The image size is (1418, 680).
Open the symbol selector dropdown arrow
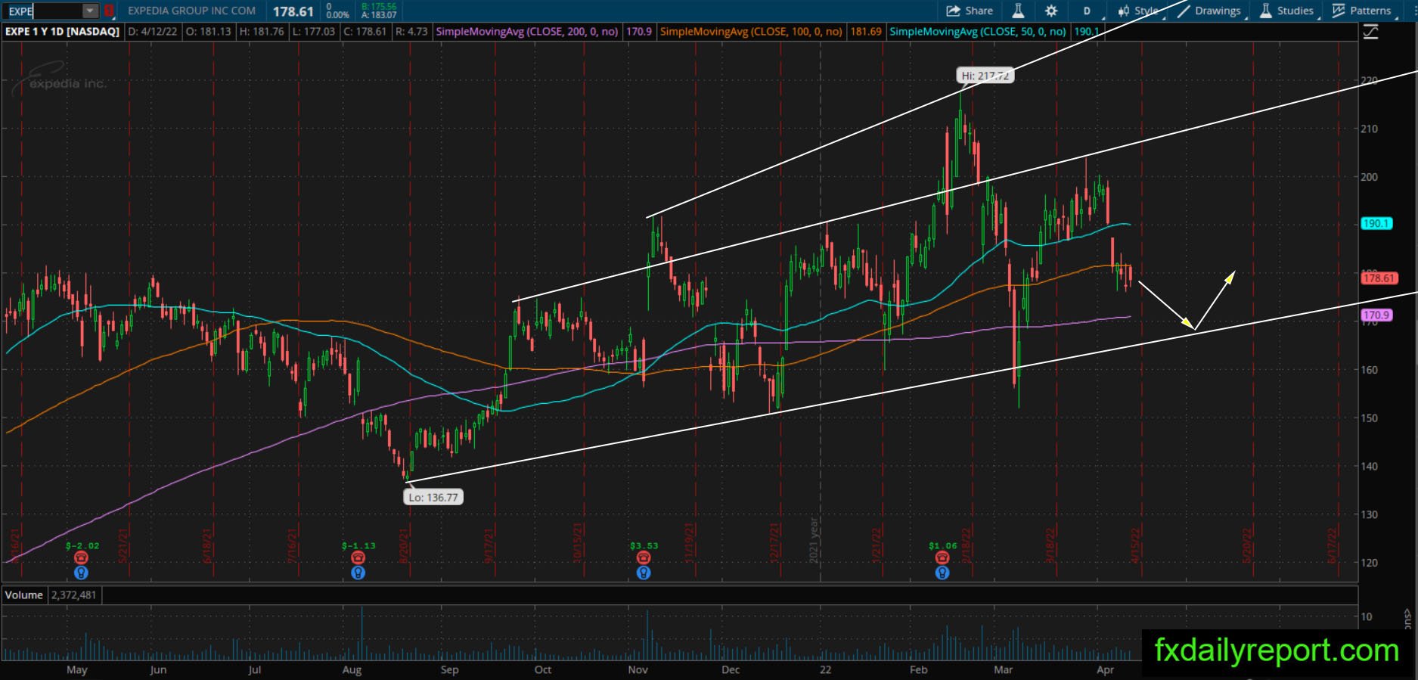(90, 11)
